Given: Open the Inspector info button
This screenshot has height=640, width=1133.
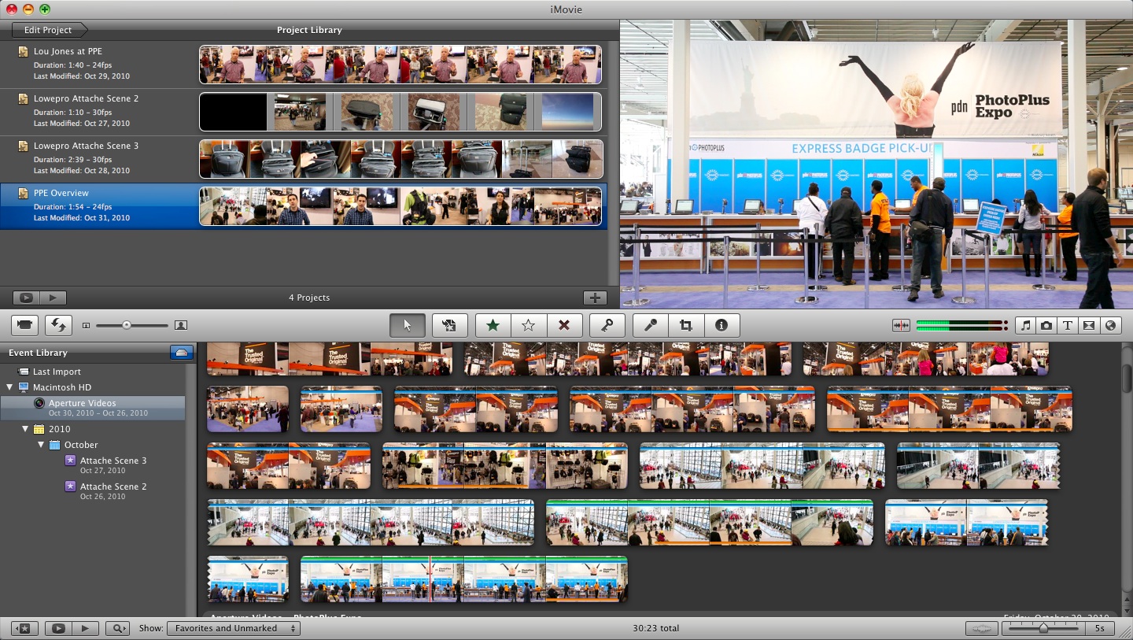Looking at the screenshot, I should 721,325.
